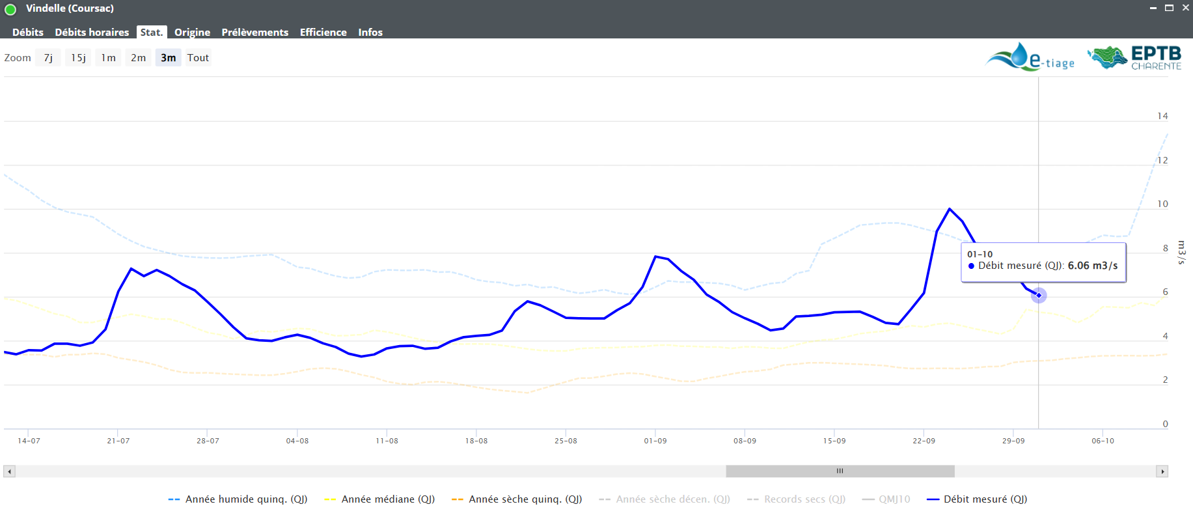Set zoom range to 7j

pyautogui.click(x=48, y=58)
